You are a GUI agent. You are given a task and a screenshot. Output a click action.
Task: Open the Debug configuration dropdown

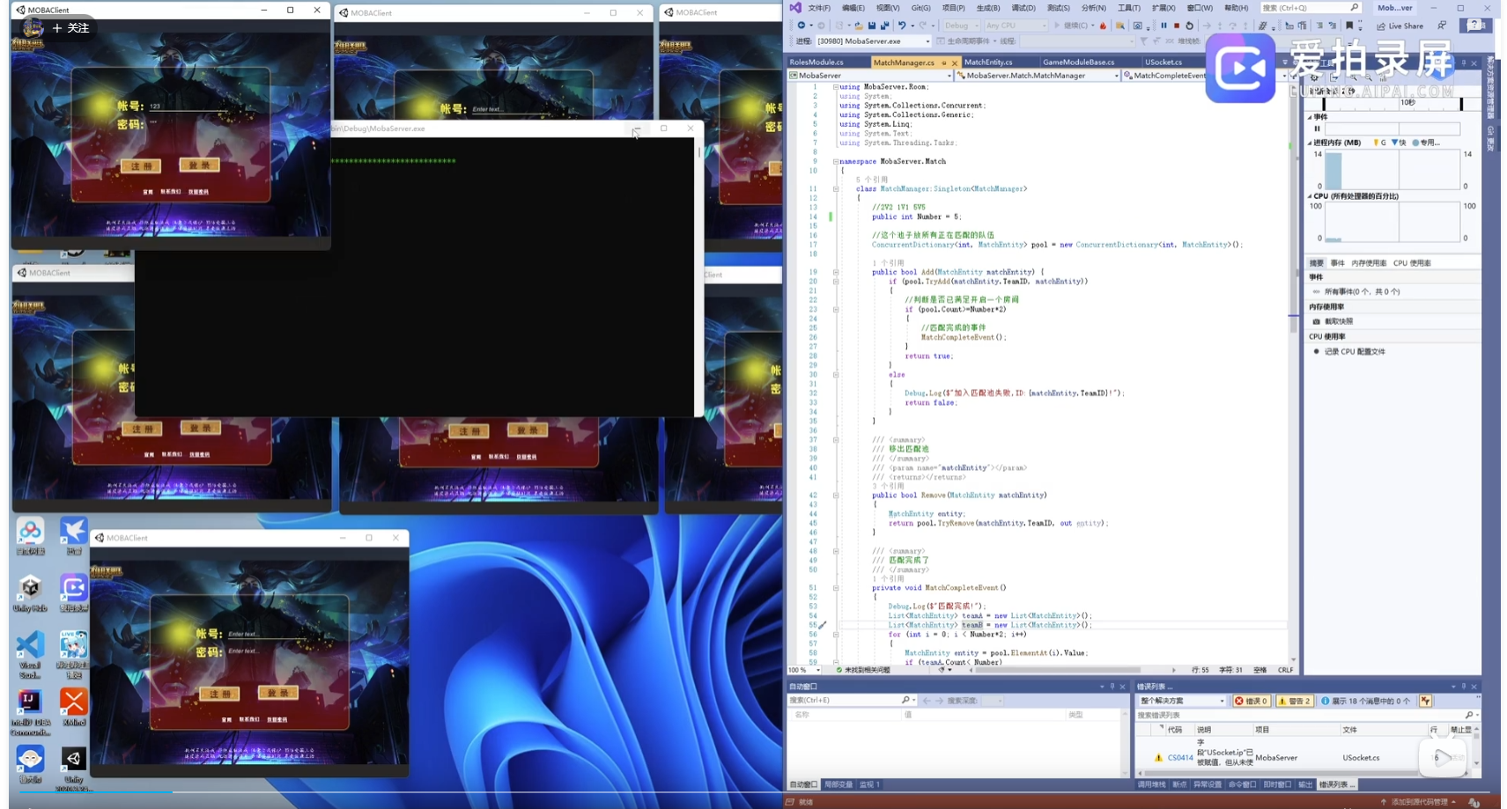tap(961, 26)
